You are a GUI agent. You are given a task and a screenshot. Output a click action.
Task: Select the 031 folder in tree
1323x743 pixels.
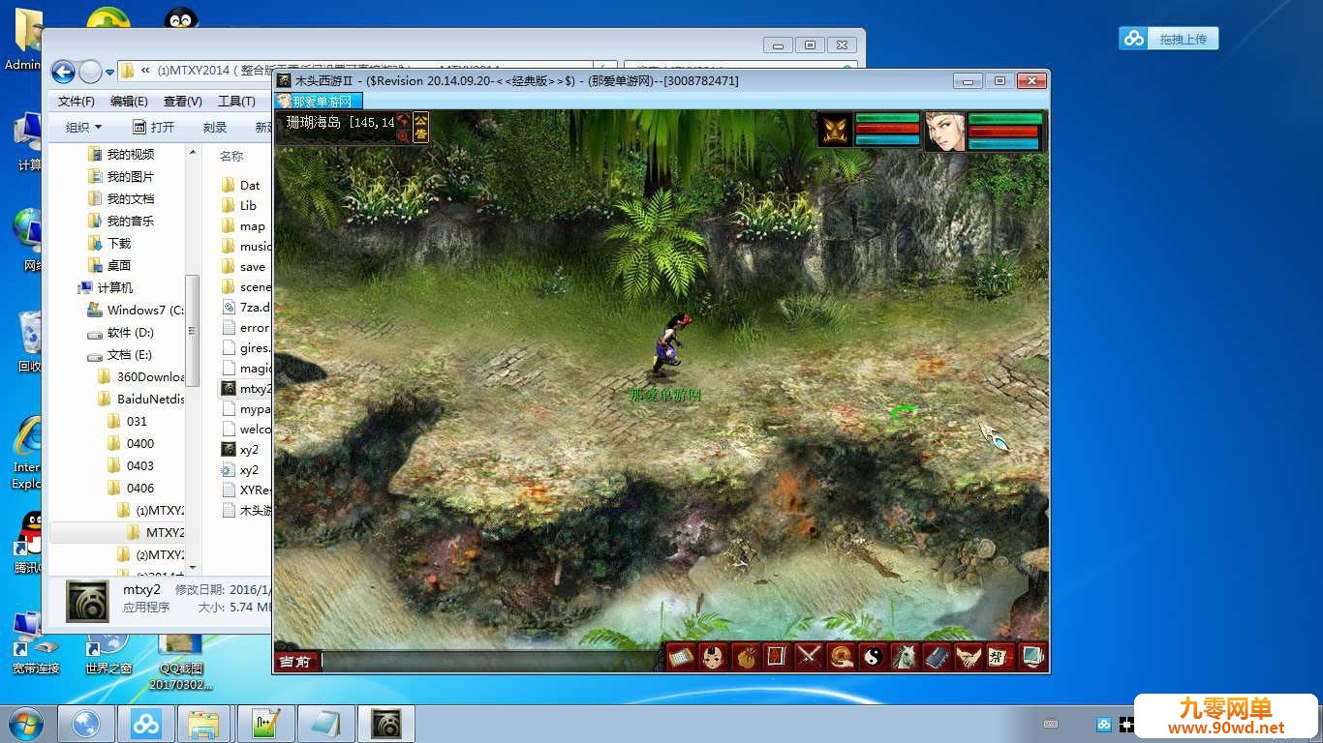coord(127,421)
